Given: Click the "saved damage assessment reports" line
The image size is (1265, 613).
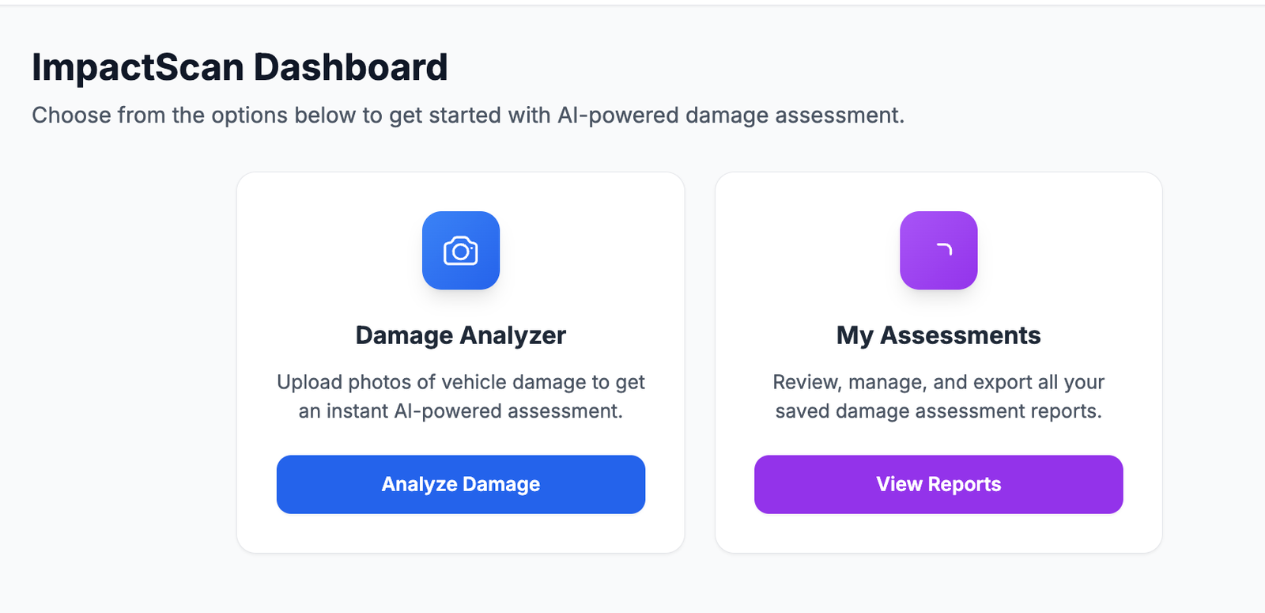Looking at the screenshot, I should tap(938, 411).
